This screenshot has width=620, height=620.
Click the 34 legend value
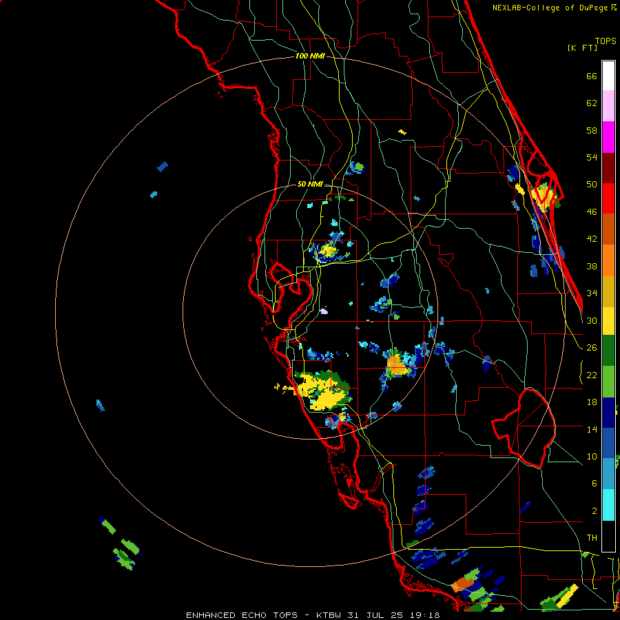(x=592, y=293)
